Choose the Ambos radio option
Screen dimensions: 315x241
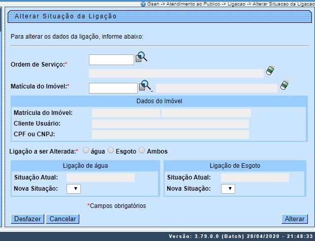pos(142,150)
